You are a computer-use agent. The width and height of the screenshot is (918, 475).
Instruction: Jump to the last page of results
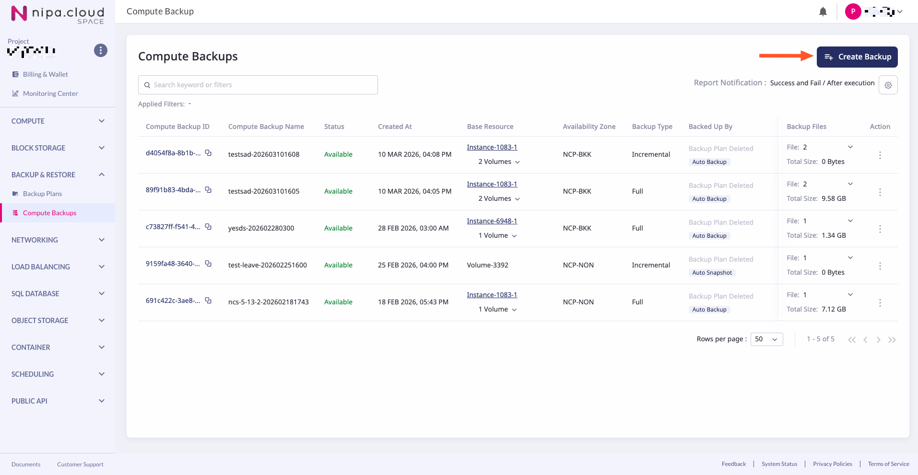pyautogui.click(x=892, y=340)
